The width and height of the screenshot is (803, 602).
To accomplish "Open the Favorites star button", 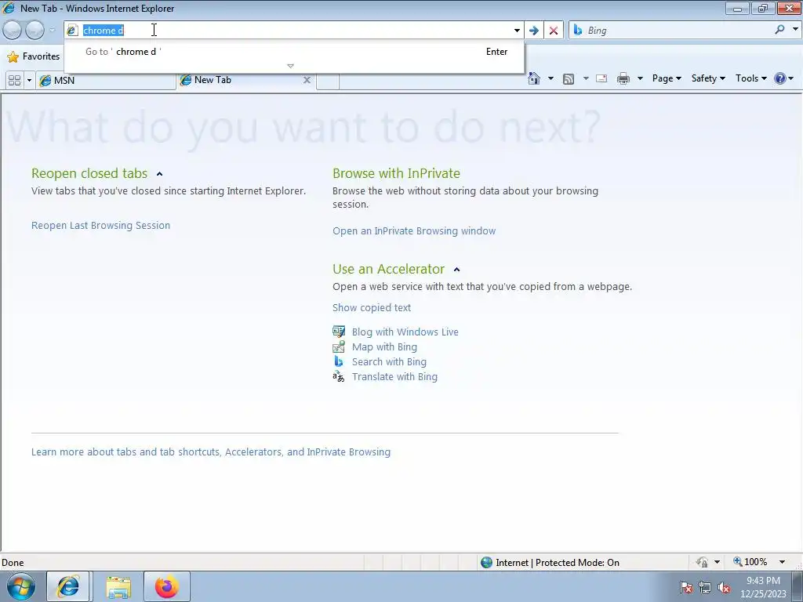I will pos(34,56).
